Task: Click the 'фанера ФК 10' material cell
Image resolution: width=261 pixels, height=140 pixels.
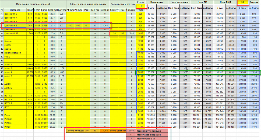Action: pos(15,33)
